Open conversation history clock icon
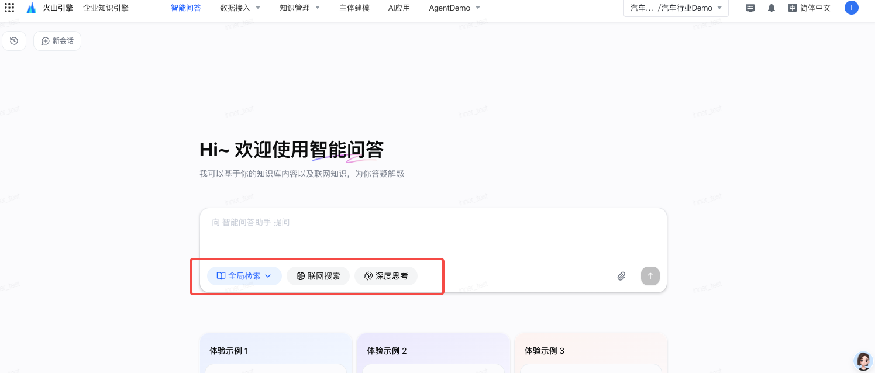 pos(14,41)
